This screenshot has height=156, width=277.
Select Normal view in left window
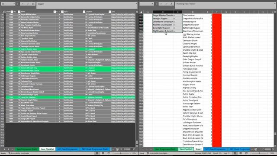97,153
